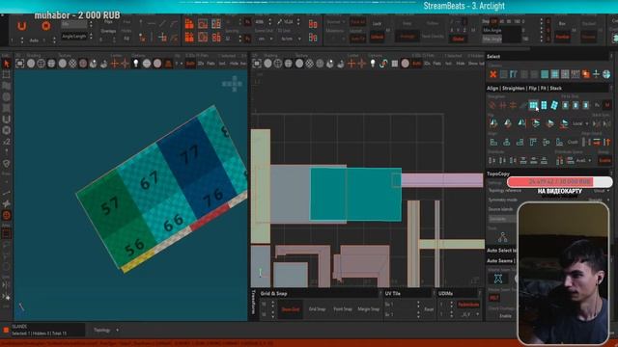Open the cm units dropdown
Viewport: 618px width, 347px height.
point(264,39)
